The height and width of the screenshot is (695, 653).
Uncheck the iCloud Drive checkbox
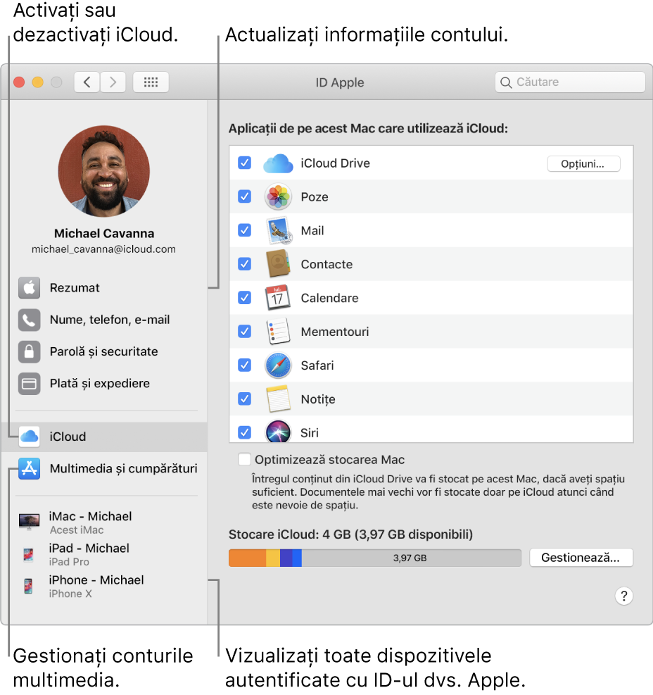245,163
